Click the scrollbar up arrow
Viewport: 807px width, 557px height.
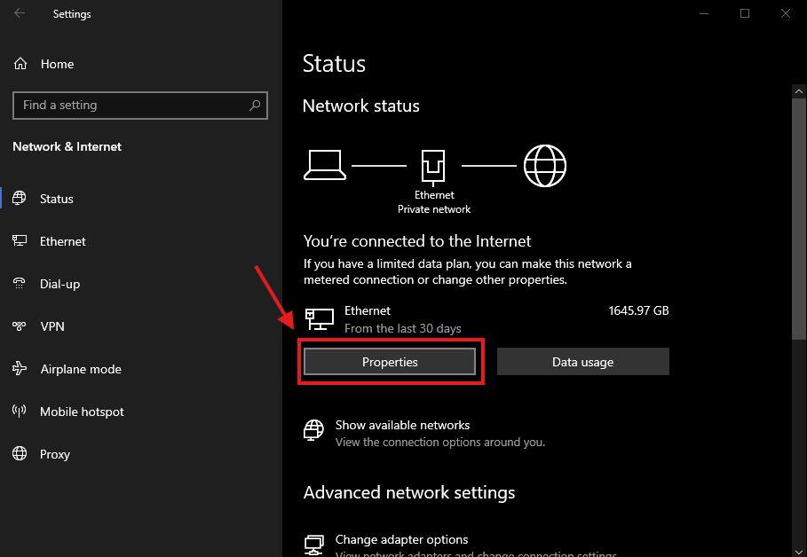[799, 91]
